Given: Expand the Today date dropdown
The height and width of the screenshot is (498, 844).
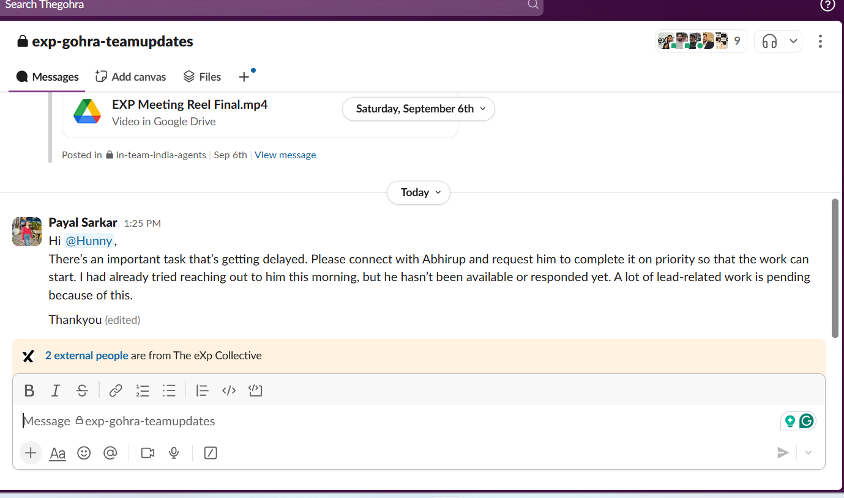Looking at the screenshot, I should (x=419, y=192).
